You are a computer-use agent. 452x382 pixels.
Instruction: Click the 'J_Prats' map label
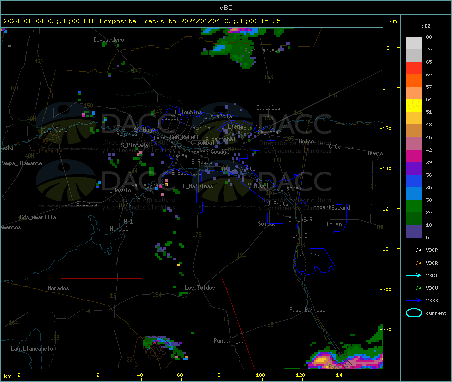[x=278, y=204]
